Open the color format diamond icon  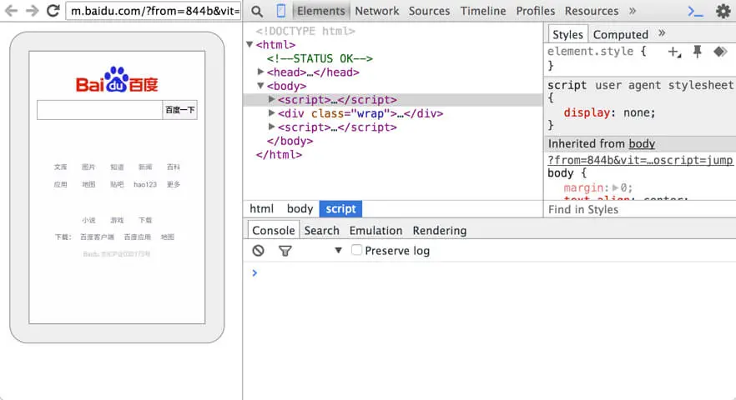tap(720, 51)
